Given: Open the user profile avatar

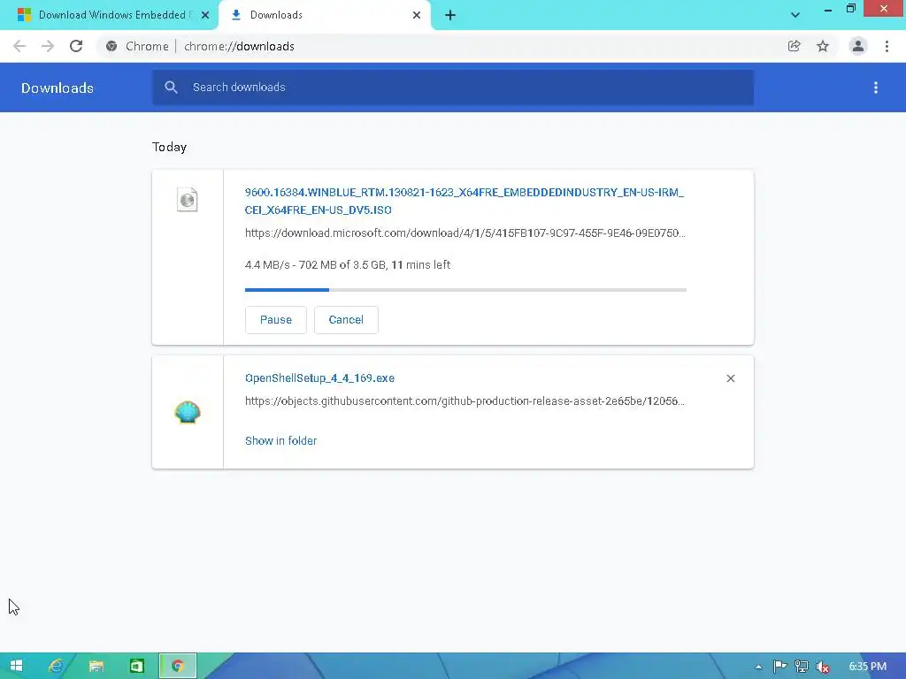Looking at the screenshot, I should 858,46.
